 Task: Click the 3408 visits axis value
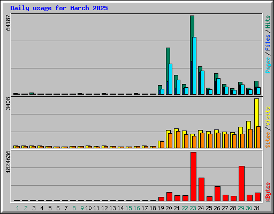(x=8, y=104)
